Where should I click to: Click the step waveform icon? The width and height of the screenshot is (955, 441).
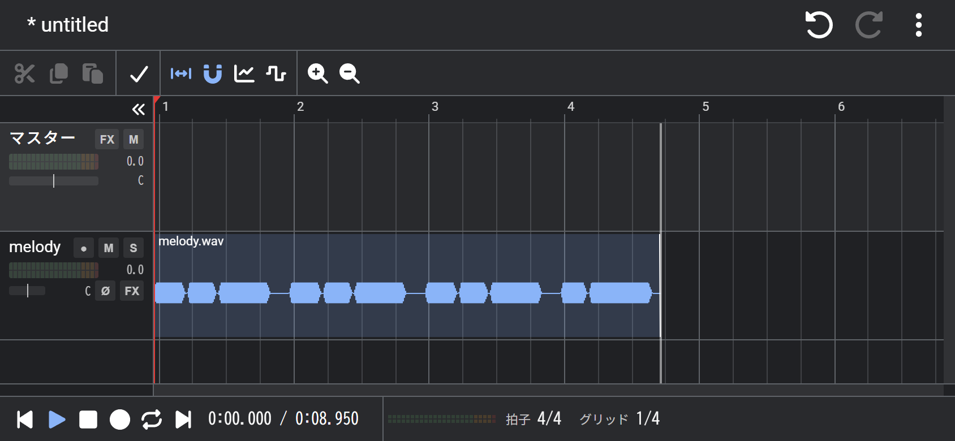point(276,73)
